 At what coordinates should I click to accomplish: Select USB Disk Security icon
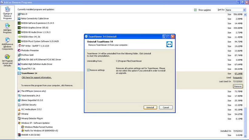(19, 105)
